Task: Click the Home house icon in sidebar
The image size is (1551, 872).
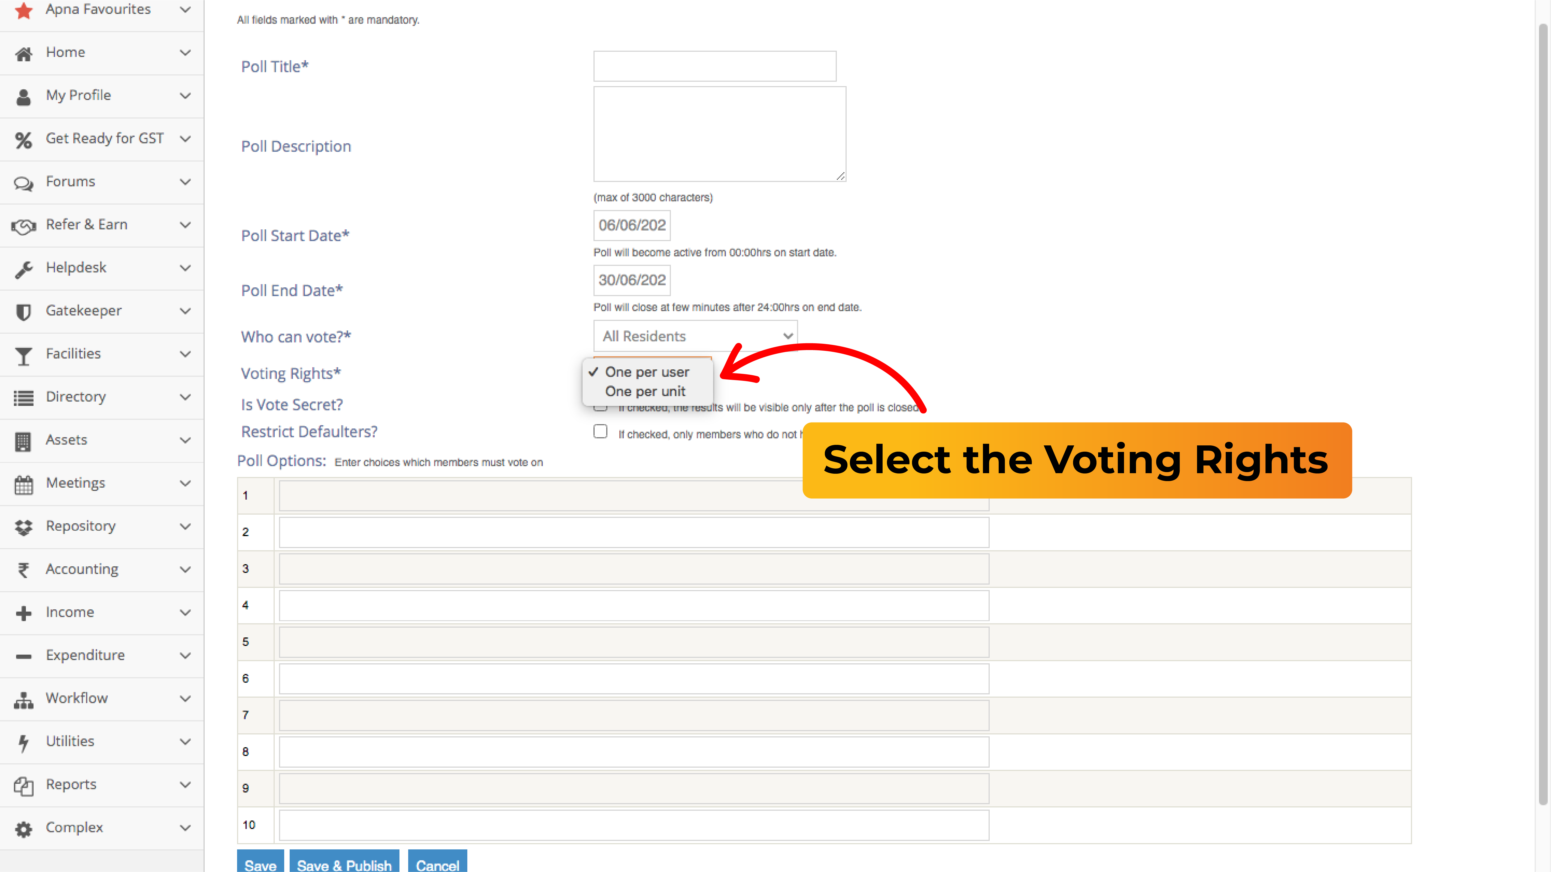Action: tap(23, 54)
